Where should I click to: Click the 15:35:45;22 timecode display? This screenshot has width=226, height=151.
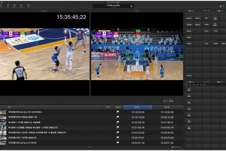coord(72,17)
